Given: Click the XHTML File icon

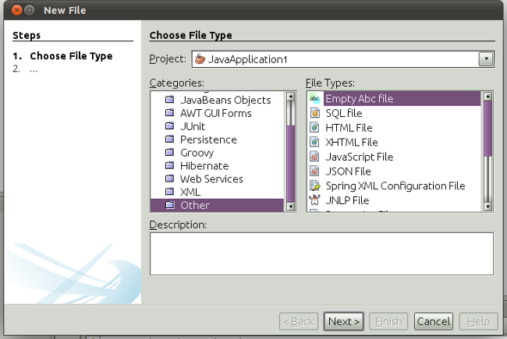Looking at the screenshot, I should (x=315, y=143).
